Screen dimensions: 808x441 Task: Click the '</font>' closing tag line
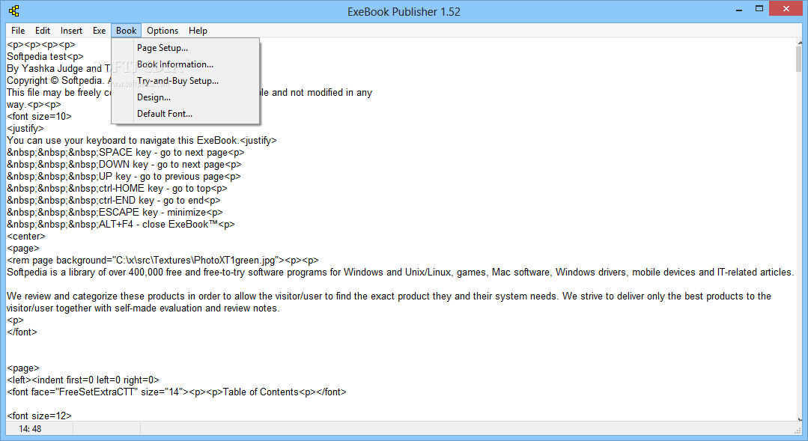[22, 332]
